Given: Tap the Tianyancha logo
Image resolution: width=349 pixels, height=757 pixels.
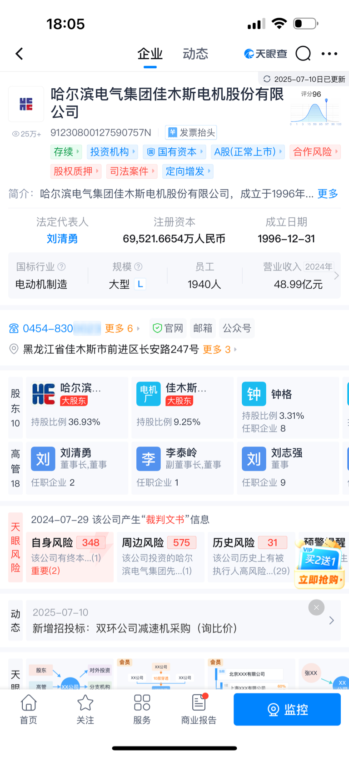Looking at the screenshot, I should [x=266, y=54].
